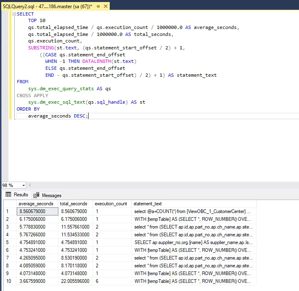Open the 98 % zoom dropdown
The height and width of the screenshot is (291, 299).
coord(23,185)
